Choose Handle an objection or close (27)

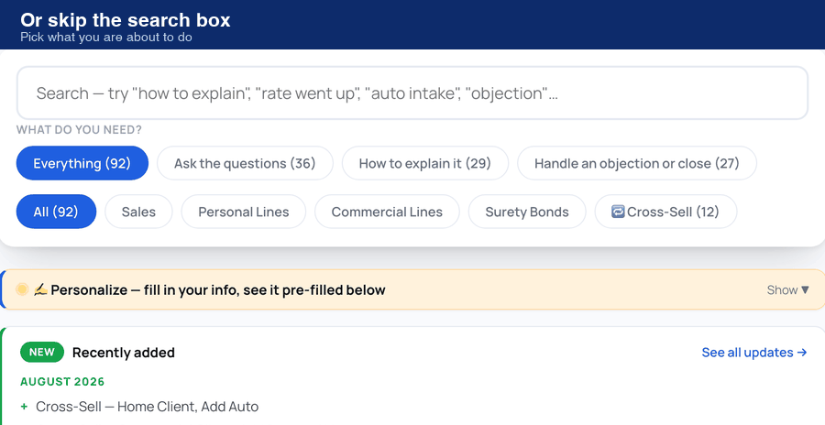pyautogui.click(x=637, y=163)
